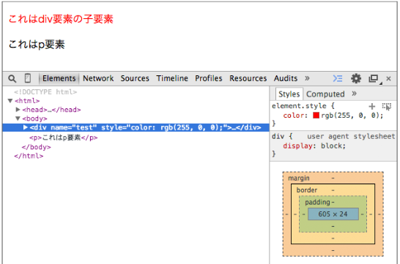Click the padding label in box model
400x264 pixels.
(317, 202)
